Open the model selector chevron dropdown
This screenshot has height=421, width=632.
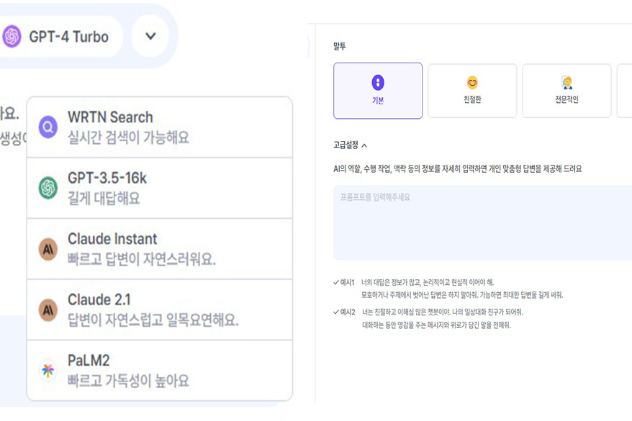[x=150, y=35]
